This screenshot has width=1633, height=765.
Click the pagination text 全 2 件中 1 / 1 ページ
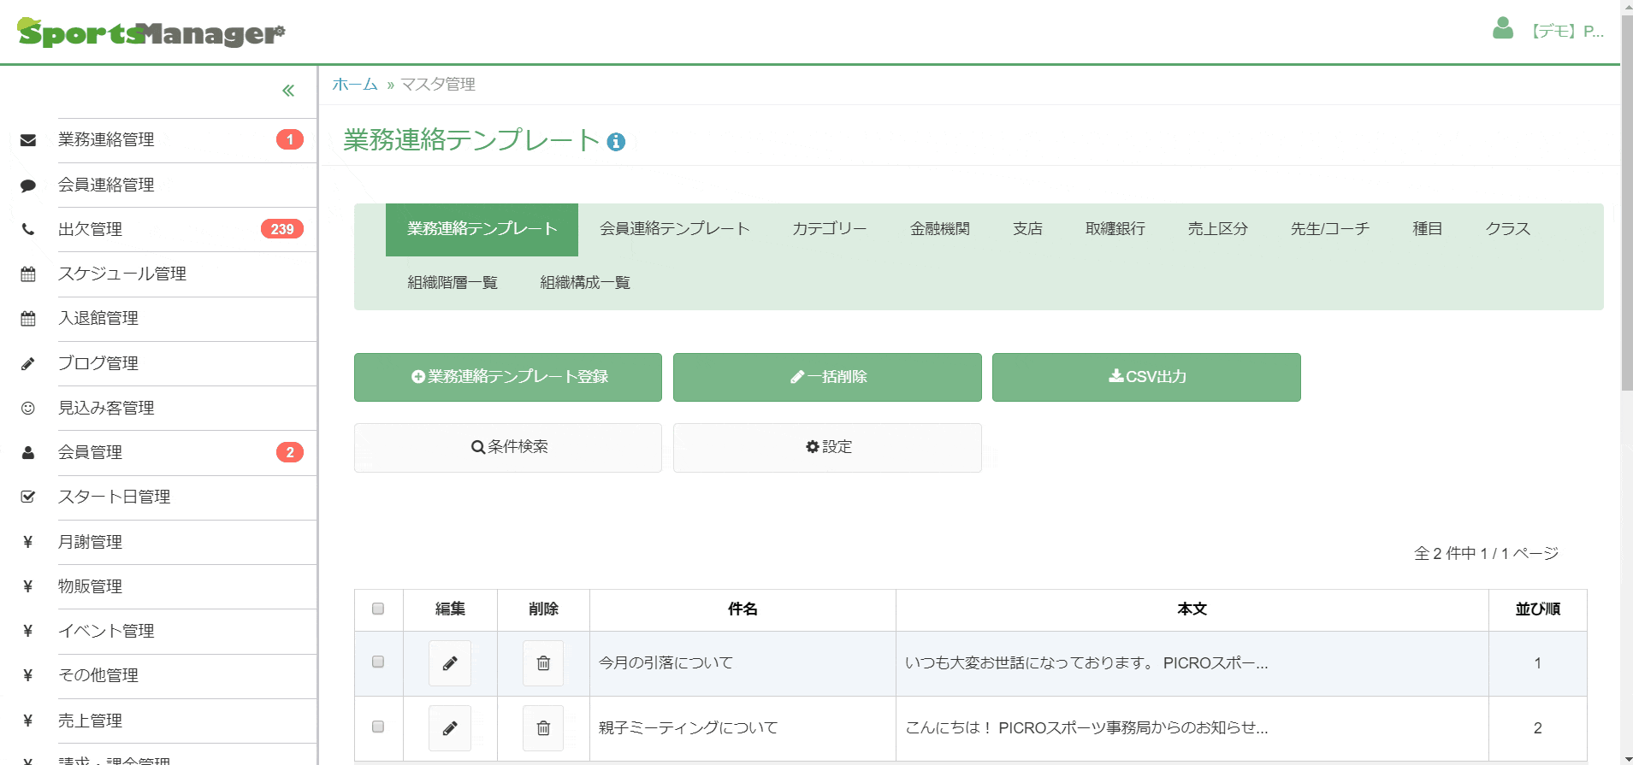pyautogui.click(x=1487, y=554)
